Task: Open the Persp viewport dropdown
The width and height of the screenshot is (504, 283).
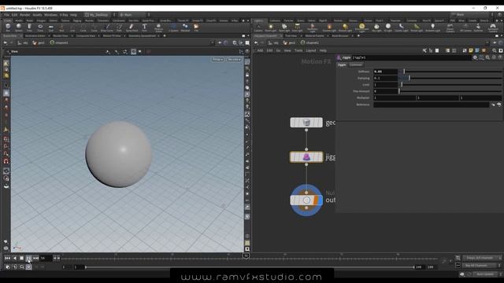Action: (x=217, y=60)
